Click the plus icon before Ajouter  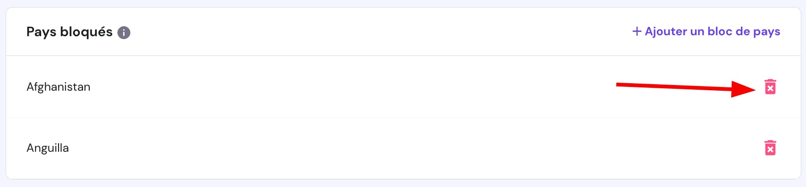point(637,31)
